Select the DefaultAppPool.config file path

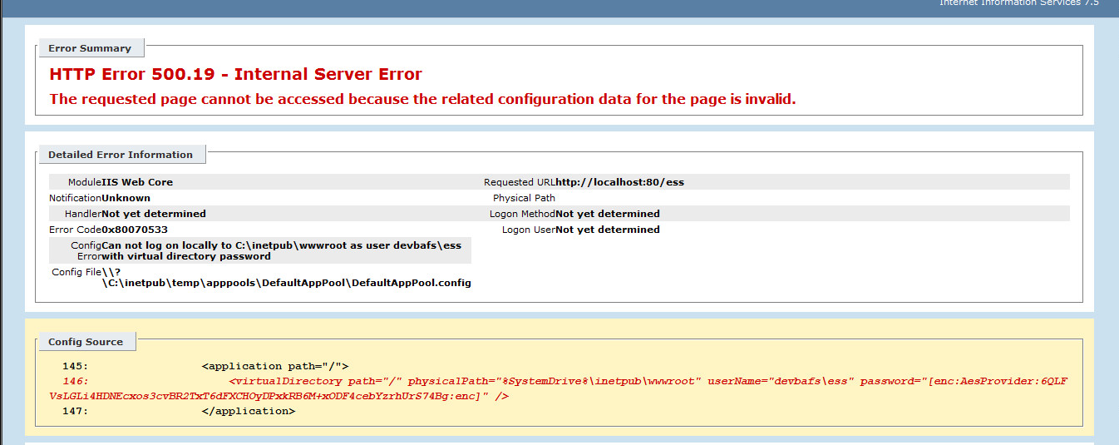(286, 277)
